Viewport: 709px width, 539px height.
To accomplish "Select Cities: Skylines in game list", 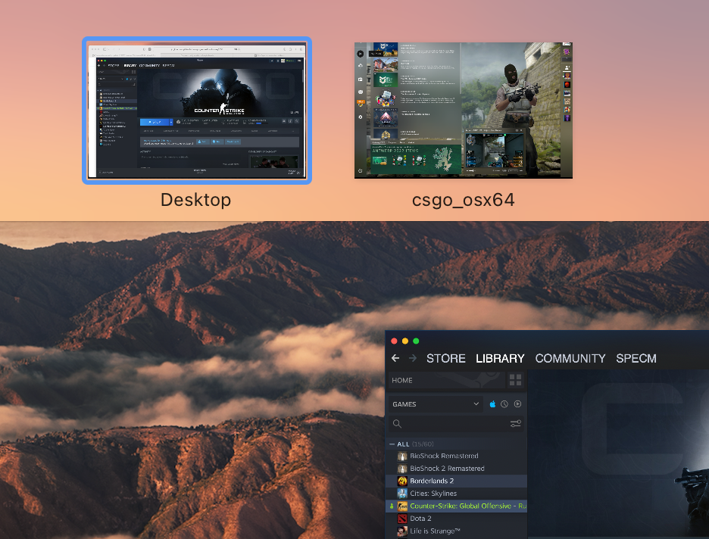I will (456, 494).
